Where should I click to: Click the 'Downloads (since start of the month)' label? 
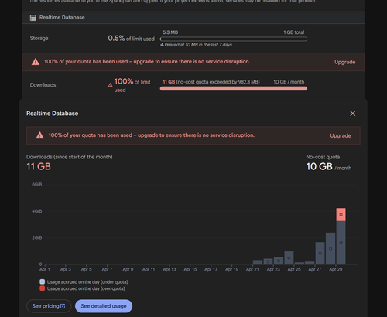70,157
